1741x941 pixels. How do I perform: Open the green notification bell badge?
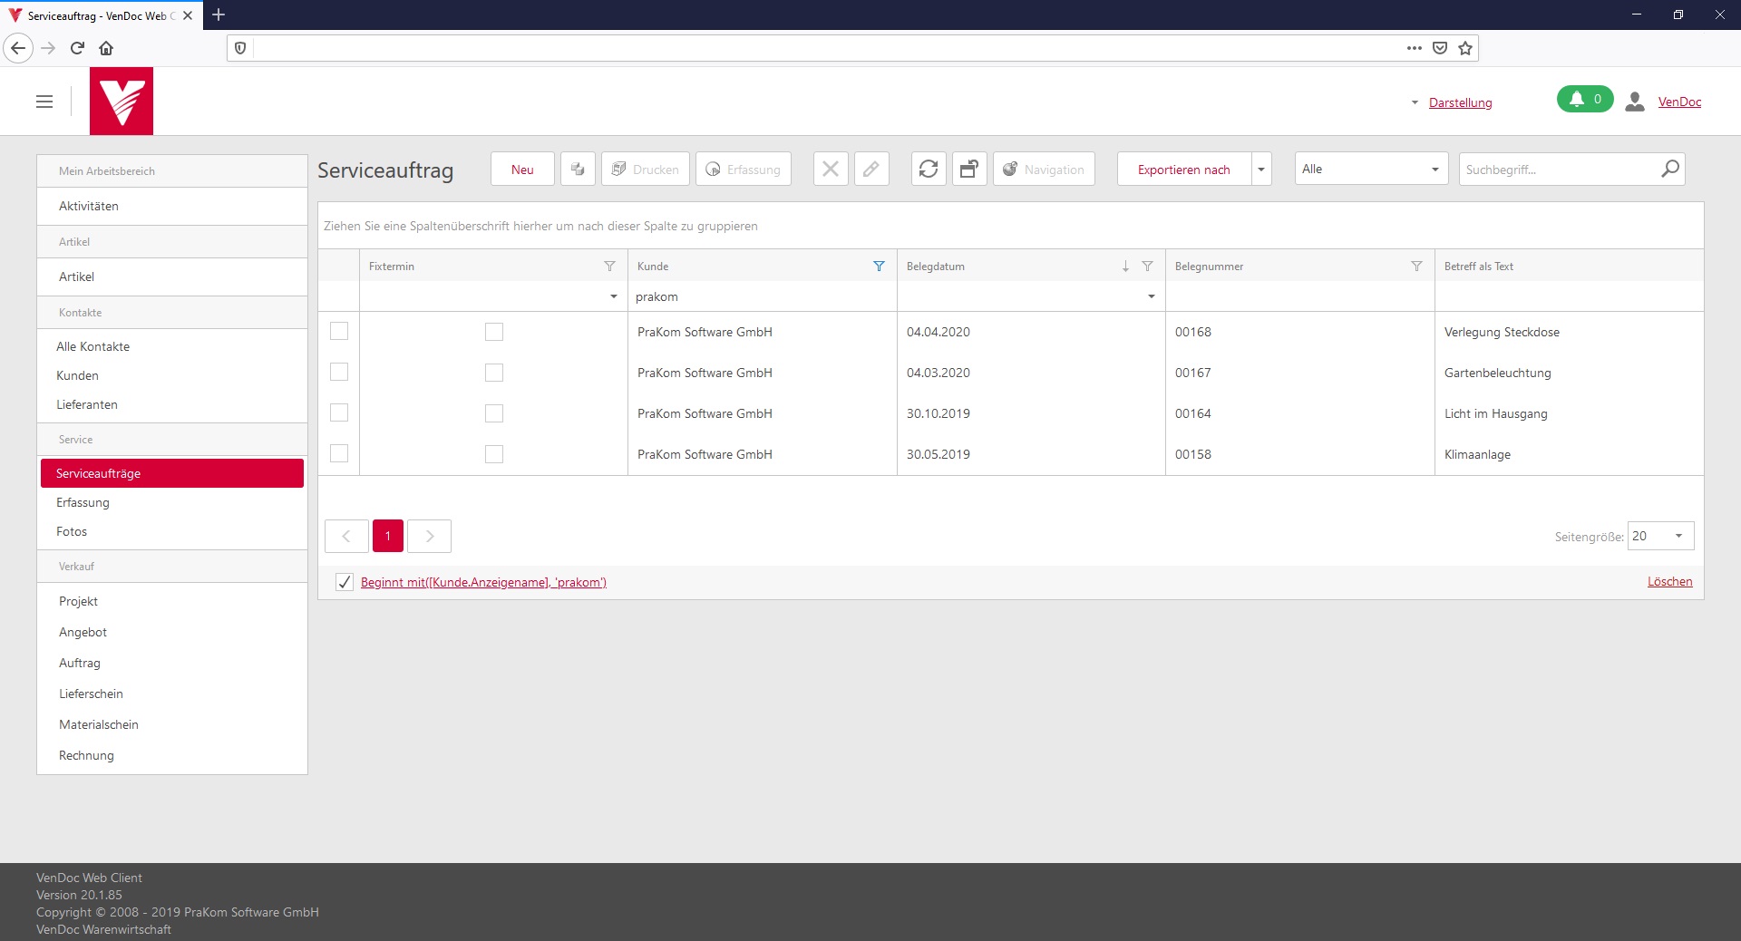coord(1584,100)
